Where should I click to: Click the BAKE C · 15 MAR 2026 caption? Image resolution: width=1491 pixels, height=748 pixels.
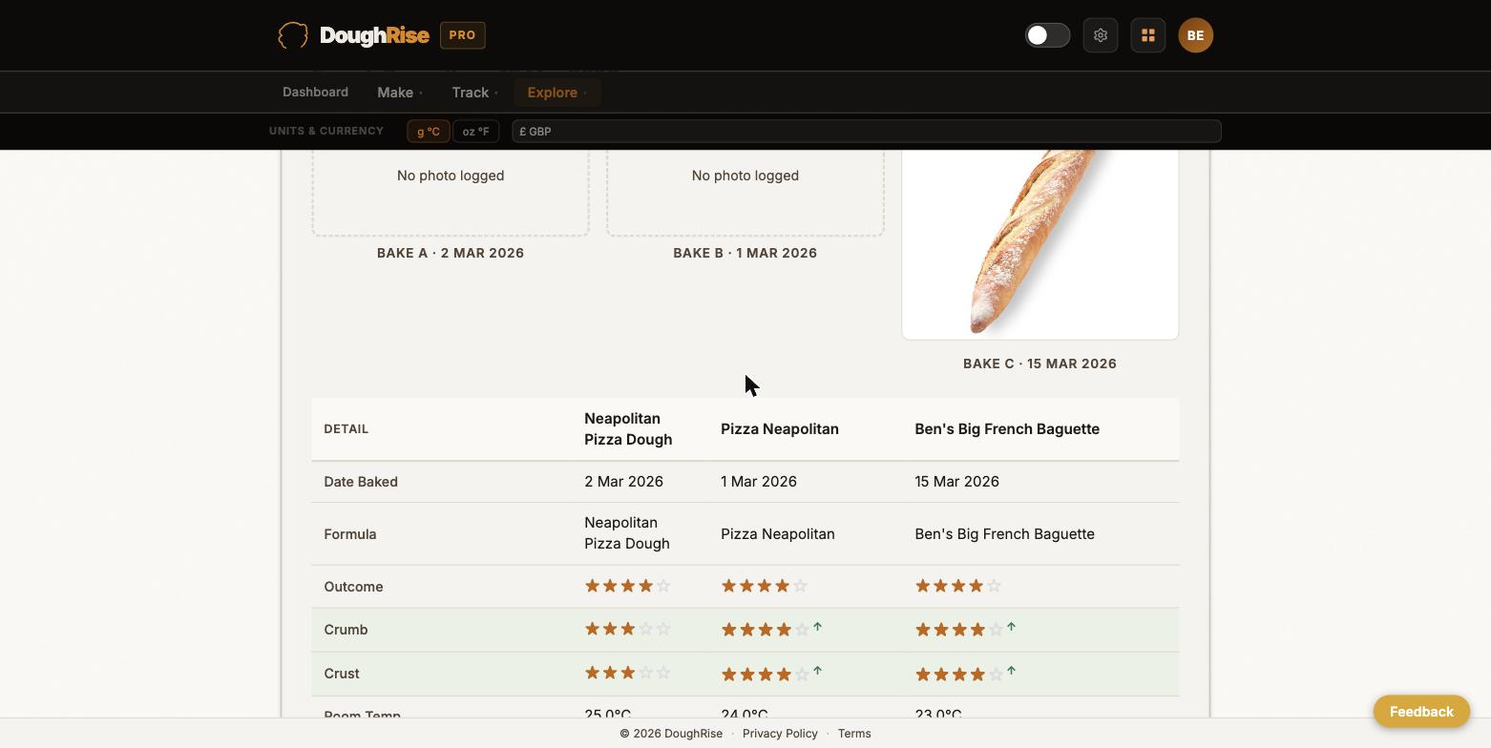coord(1040,364)
